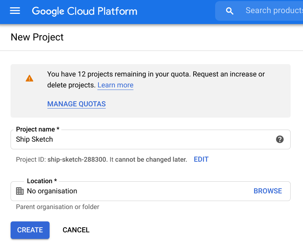Click the Project name input field
Screen dimensions: 303x252
tap(151, 139)
